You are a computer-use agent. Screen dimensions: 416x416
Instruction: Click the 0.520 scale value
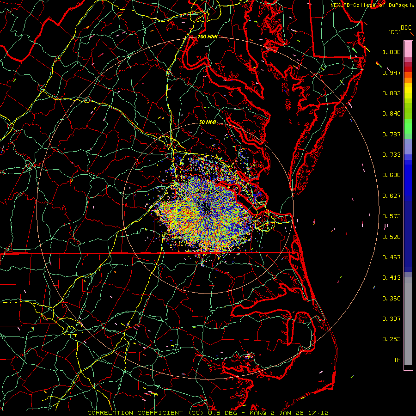[x=392, y=237]
